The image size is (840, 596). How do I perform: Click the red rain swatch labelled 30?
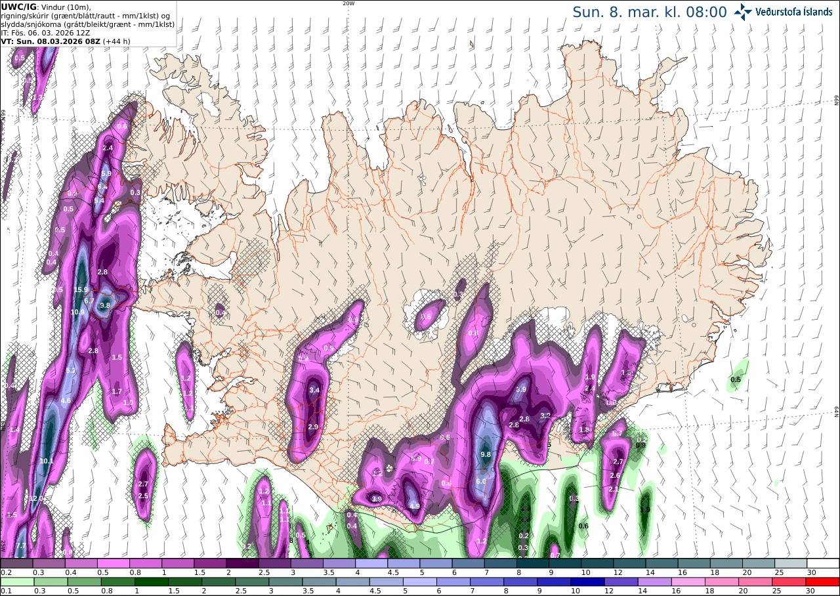tap(823, 582)
